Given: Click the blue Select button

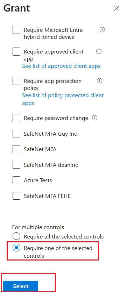Looking at the screenshot, I should [21, 286].
